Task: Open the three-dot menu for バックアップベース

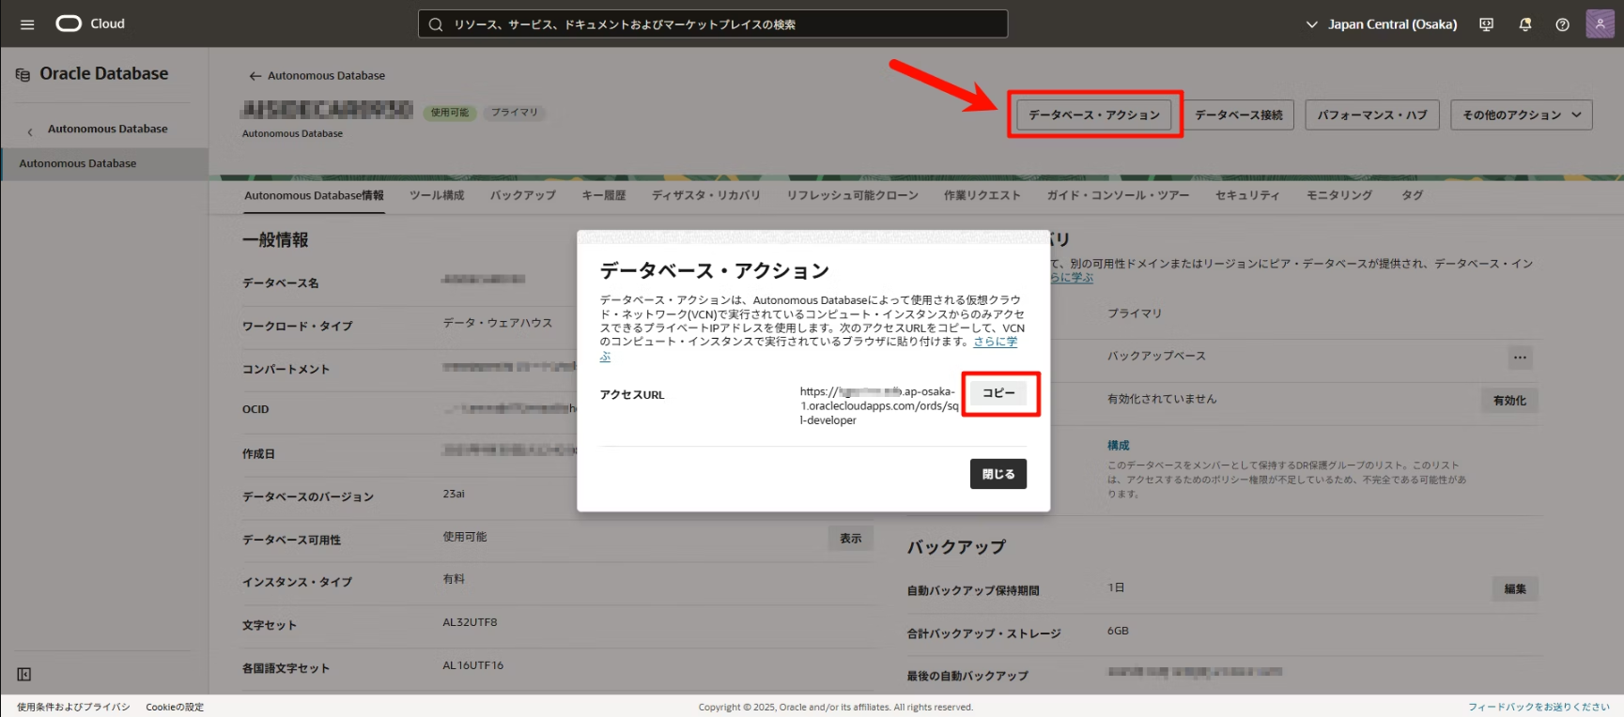Action: click(x=1520, y=357)
